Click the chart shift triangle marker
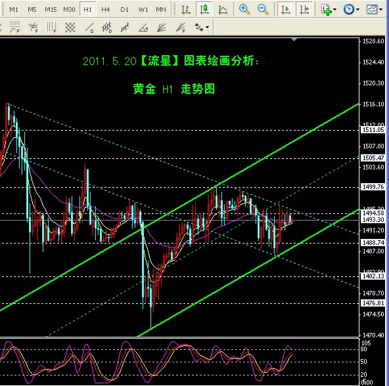This screenshot has width=389, height=386. (294, 39)
